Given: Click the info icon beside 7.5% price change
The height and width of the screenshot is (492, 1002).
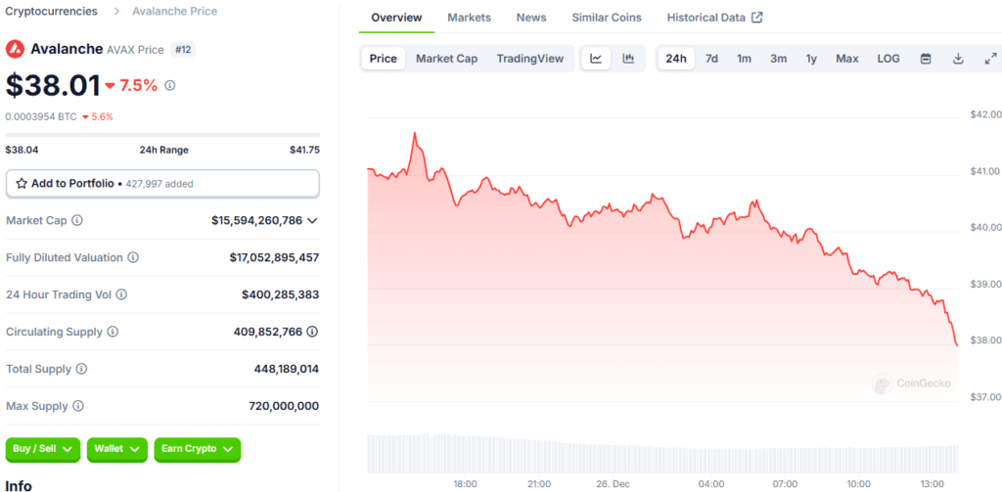Looking at the screenshot, I should (x=170, y=85).
